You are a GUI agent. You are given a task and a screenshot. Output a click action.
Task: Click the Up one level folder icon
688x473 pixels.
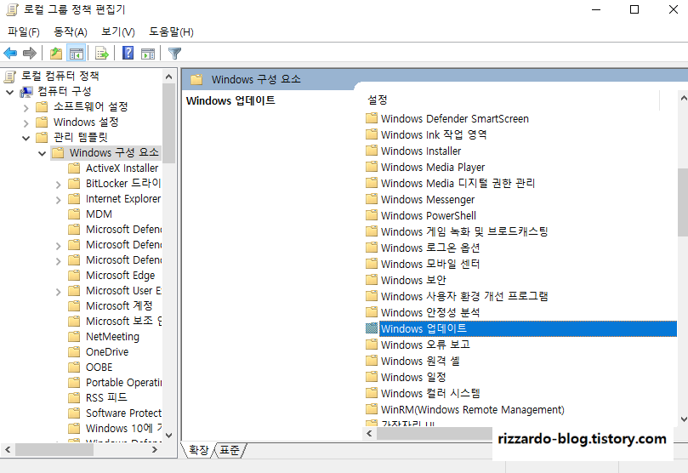(x=56, y=54)
